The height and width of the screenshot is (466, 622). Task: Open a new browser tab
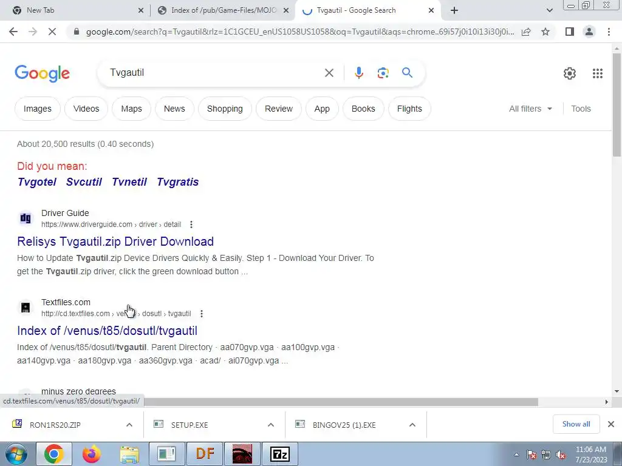click(x=454, y=10)
